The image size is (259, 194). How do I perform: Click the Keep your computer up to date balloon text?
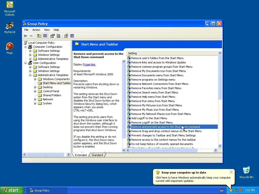tap(193, 179)
